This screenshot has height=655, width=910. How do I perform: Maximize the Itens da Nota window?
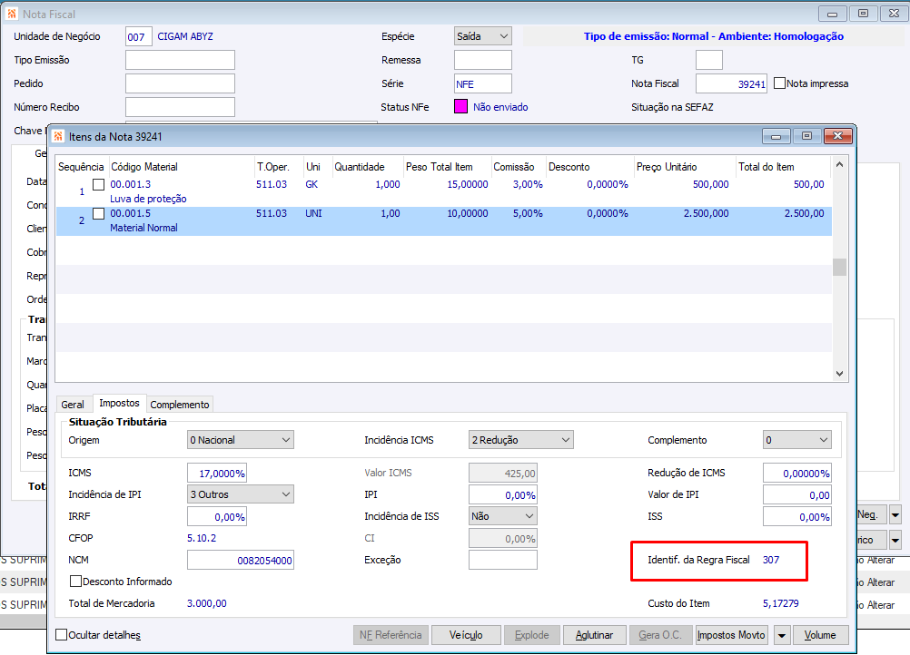pos(806,136)
